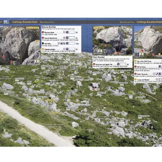Click the V3 grade for Masons Arete
This screenshot has width=162, height=162.
(77, 32)
